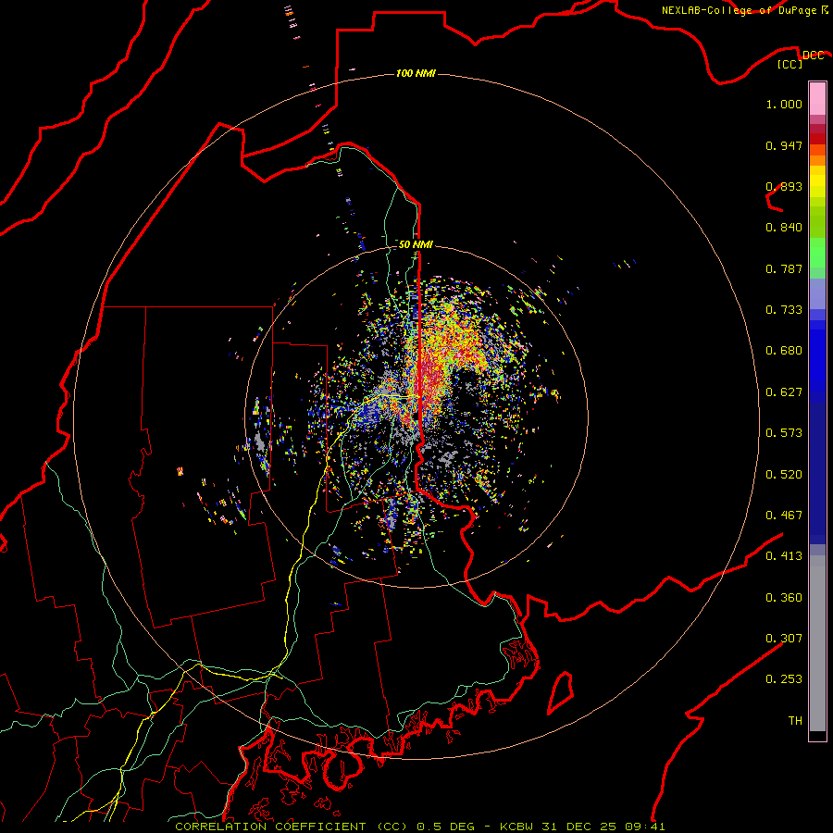Click the TH threshold label

point(795,721)
